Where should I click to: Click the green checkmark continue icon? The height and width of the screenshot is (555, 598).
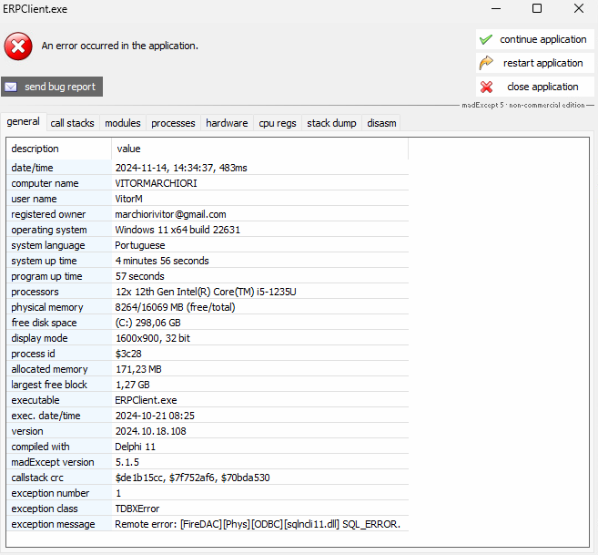click(486, 39)
